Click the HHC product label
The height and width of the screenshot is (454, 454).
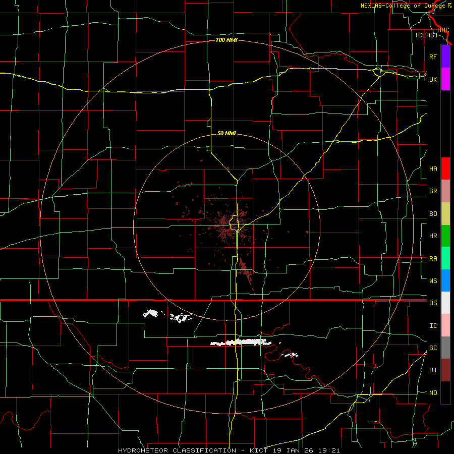(x=443, y=30)
